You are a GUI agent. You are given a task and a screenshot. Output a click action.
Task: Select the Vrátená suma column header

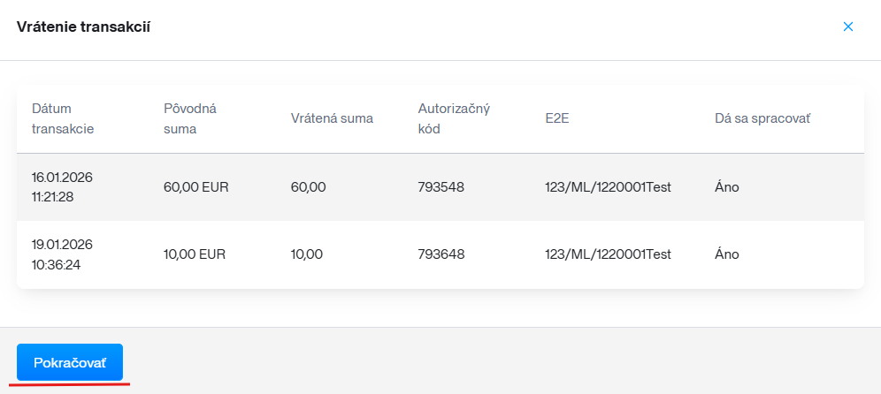(x=332, y=118)
